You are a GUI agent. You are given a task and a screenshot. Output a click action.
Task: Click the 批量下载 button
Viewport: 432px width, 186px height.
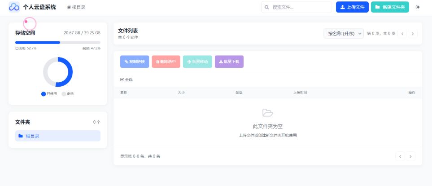(x=229, y=62)
